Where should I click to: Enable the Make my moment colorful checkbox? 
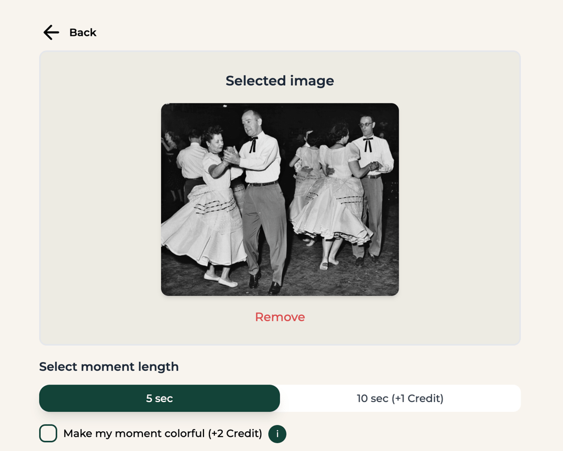tap(48, 433)
